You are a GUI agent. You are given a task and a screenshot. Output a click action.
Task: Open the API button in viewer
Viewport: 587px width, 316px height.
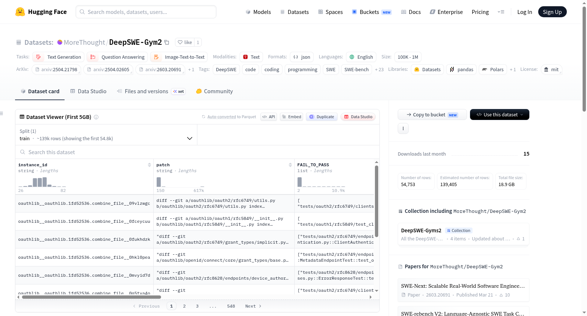269,117
